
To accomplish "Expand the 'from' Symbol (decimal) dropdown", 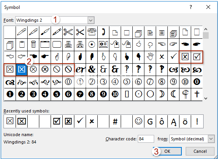I will [x=211, y=139].
